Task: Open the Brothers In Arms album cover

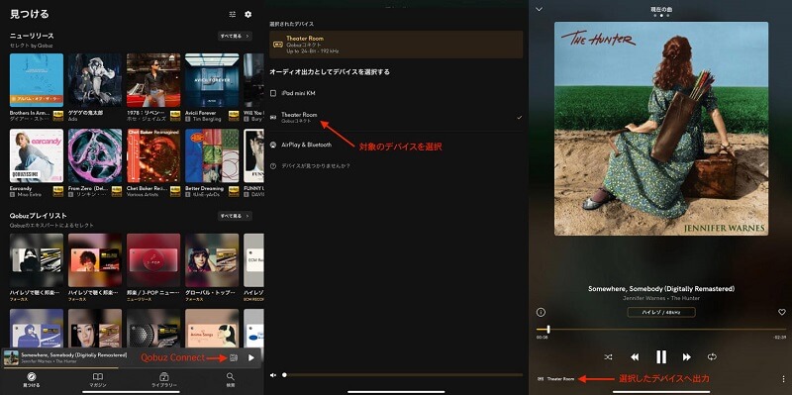Action: click(x=37, y=80)
